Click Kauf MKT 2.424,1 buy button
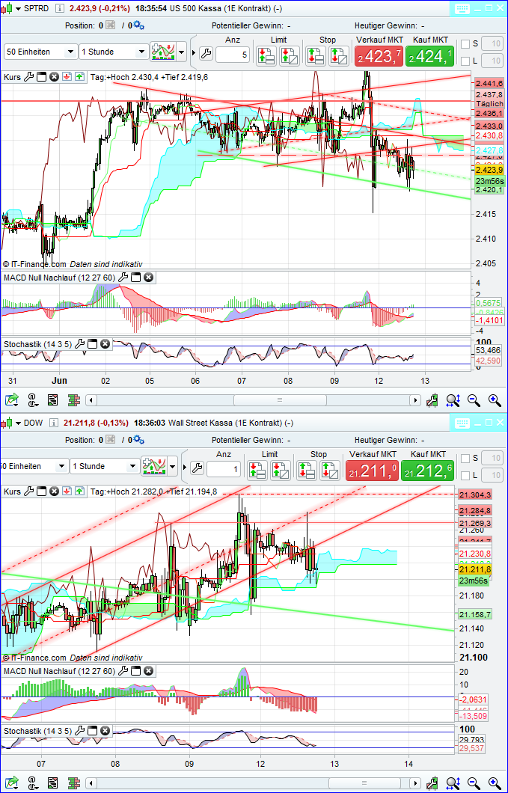Screen dimensions: 508x793 pyautogui.click(x=429, y=56)
